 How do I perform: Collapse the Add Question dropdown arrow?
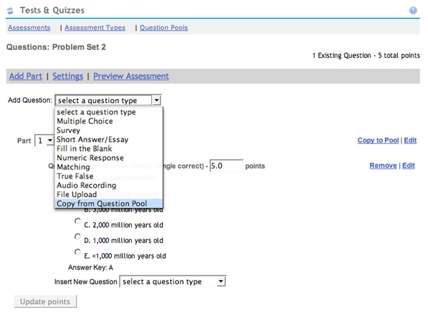pyautogui.click(x=156, y=100)
